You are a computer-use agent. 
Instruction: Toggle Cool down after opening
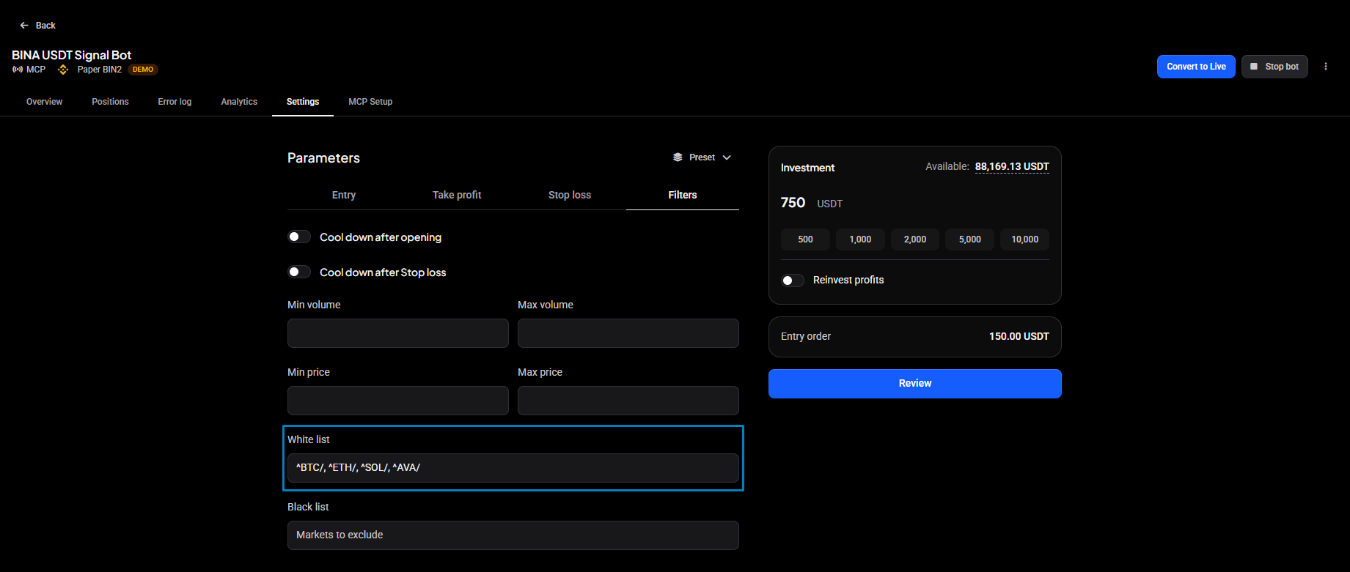coord(299,237)
